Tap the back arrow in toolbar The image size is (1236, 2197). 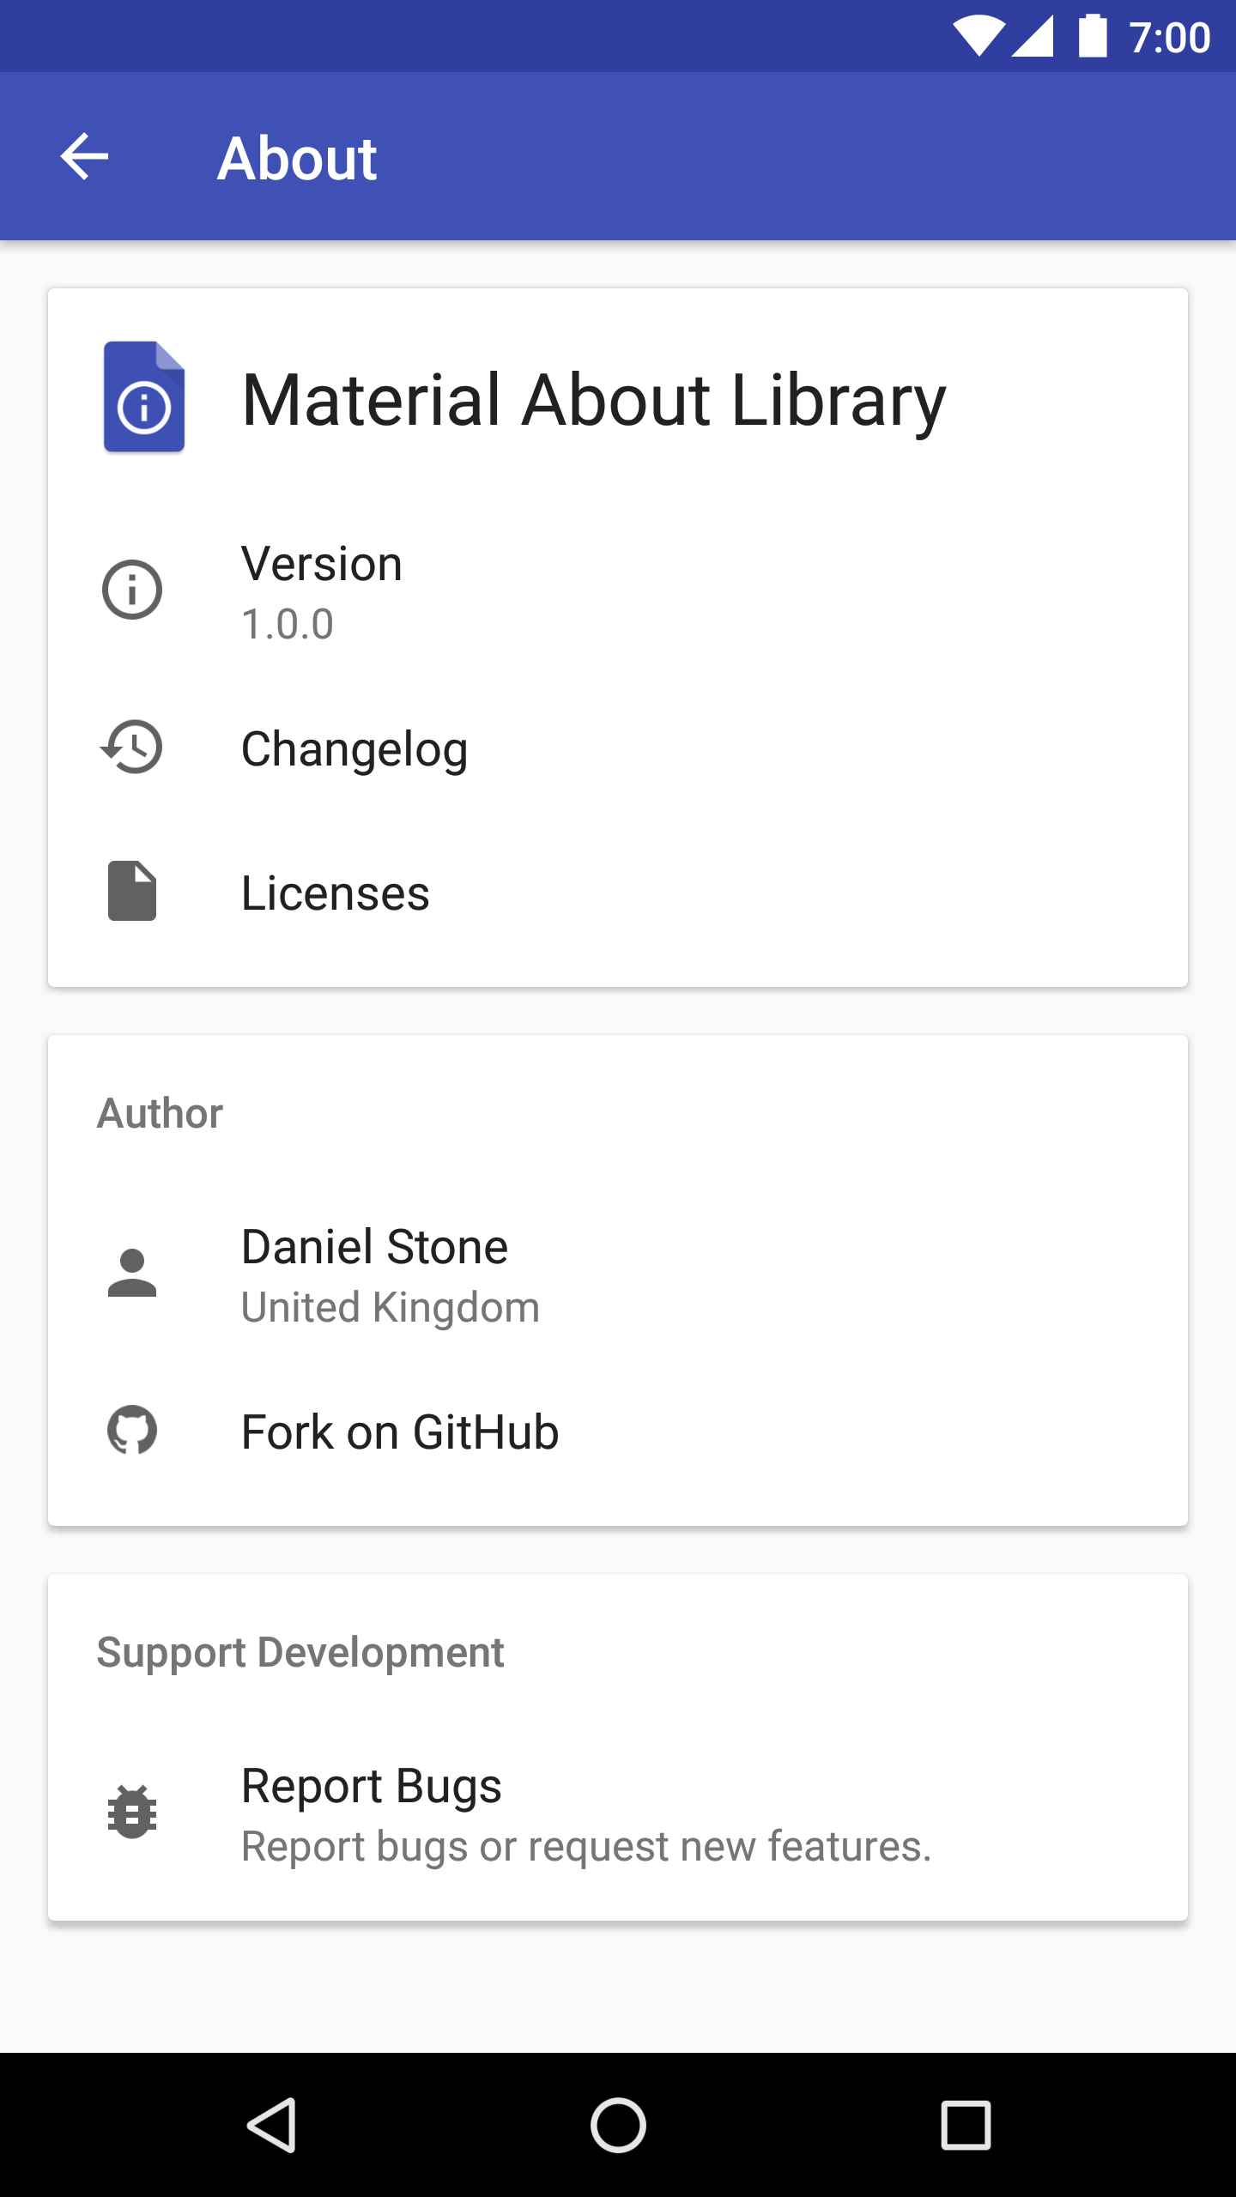[84, 157]
